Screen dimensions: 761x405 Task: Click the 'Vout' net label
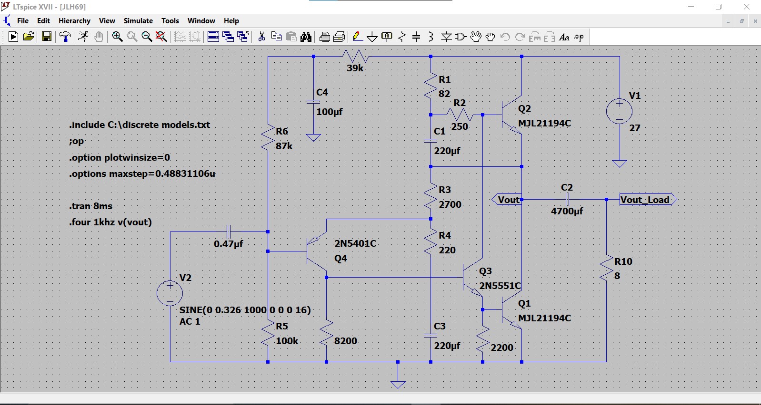point(507,200)
